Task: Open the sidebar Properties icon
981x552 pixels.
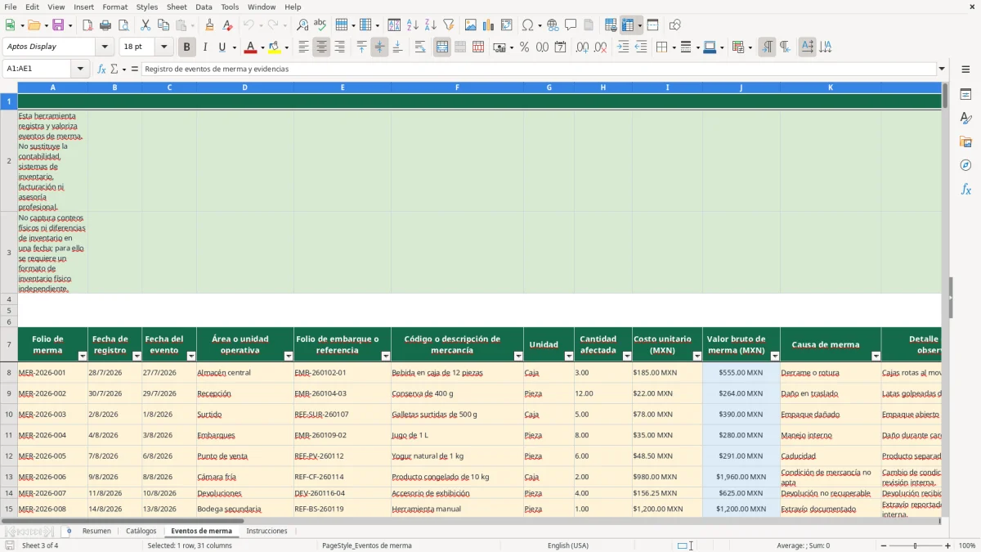Action: coord(965,94)
